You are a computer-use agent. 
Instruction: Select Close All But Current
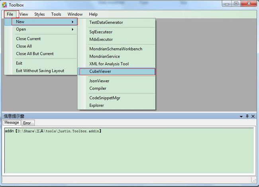[x=41, y=54]
